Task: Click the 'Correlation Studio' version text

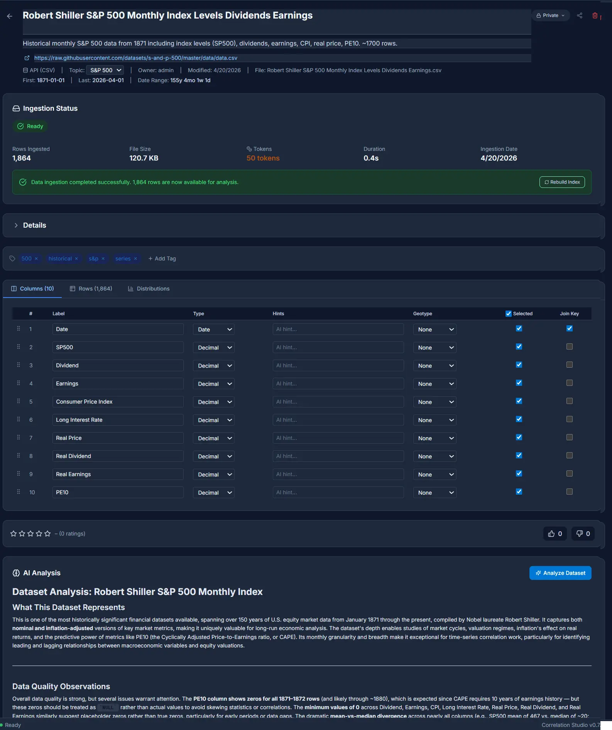Action: click(x=571, y=725)
